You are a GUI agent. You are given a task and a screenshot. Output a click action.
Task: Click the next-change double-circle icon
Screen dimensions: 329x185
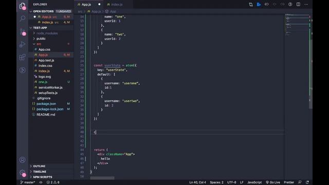282,5
